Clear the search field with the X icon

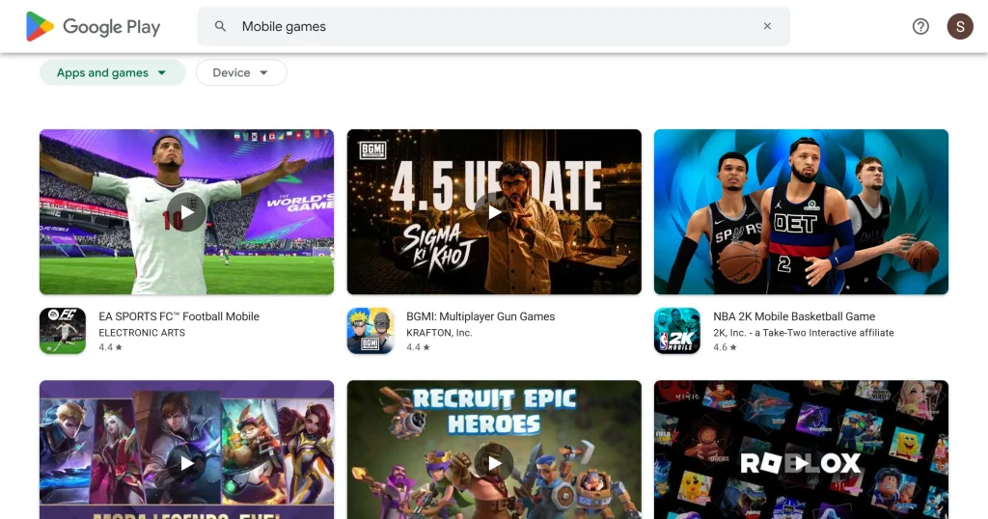coord(767,26)
